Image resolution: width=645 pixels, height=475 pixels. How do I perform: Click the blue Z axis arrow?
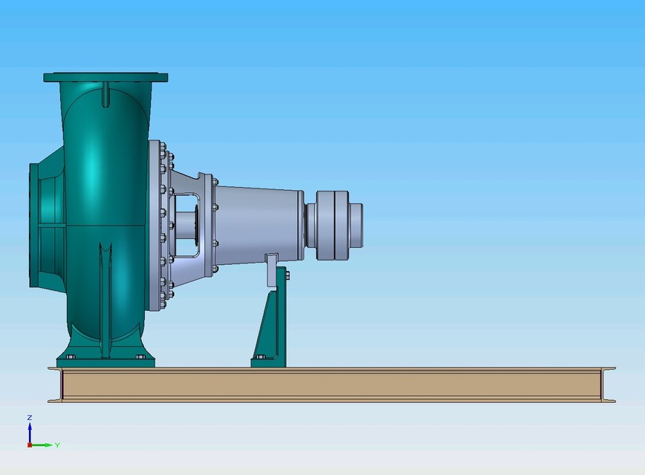pyautogui.click(x=30, y=429)
